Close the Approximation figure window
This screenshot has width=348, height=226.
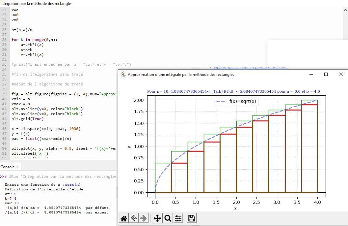[341, 75]
